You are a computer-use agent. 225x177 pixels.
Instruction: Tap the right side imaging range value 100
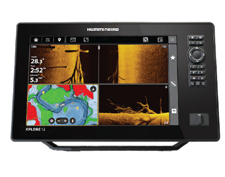click(x=164, y=47)
